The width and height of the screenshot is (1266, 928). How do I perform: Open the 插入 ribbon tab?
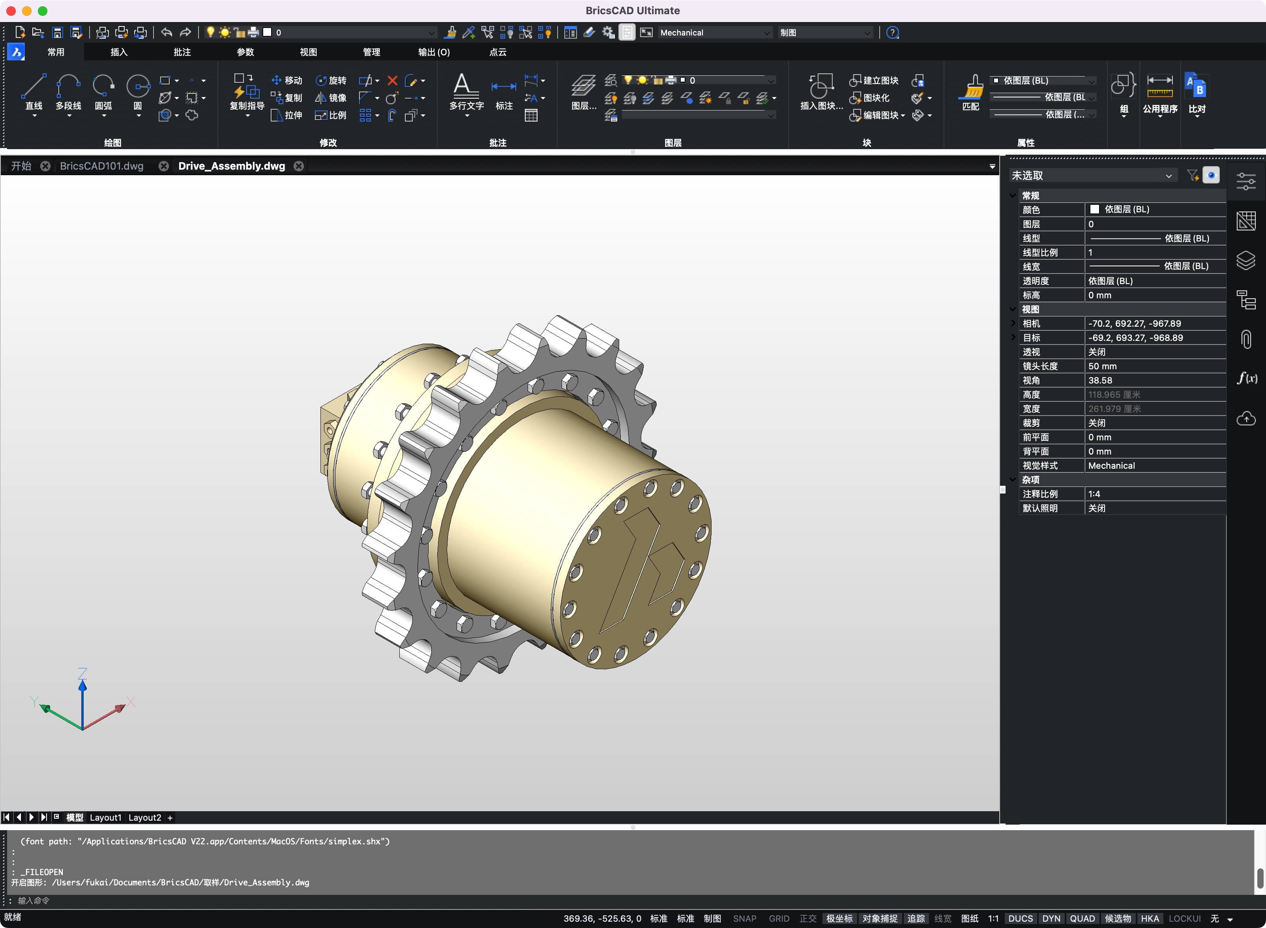pyautogui.click(x=118, y=52)
